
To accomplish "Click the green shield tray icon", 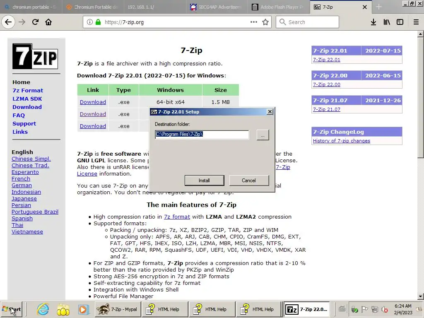I will (x=354, y=309).
